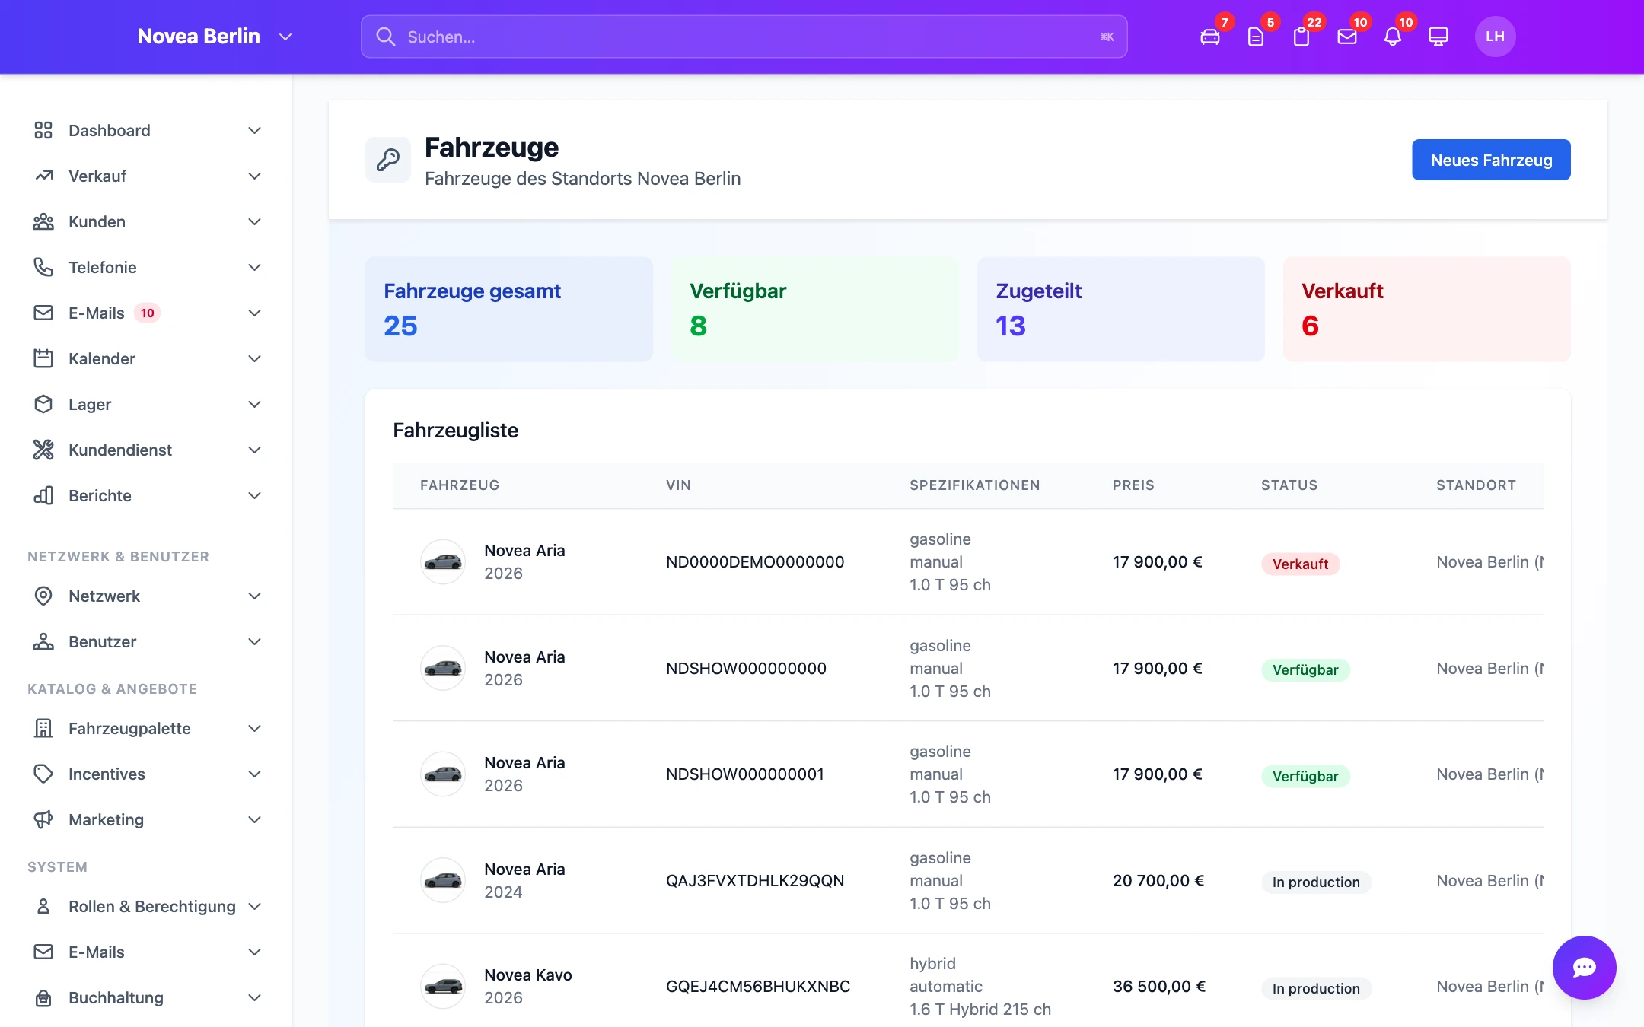Viewport: 1644px width, 1027px height.
Task: Click price 20 700,00 €
Action: (x=1158, y=881)
